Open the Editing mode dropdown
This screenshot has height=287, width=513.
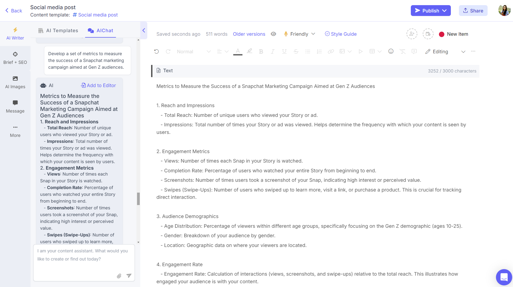click(445, 52)
